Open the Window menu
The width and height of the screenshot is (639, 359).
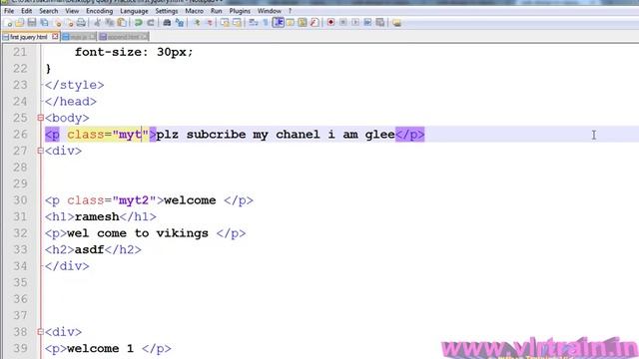tap(269, 11)
